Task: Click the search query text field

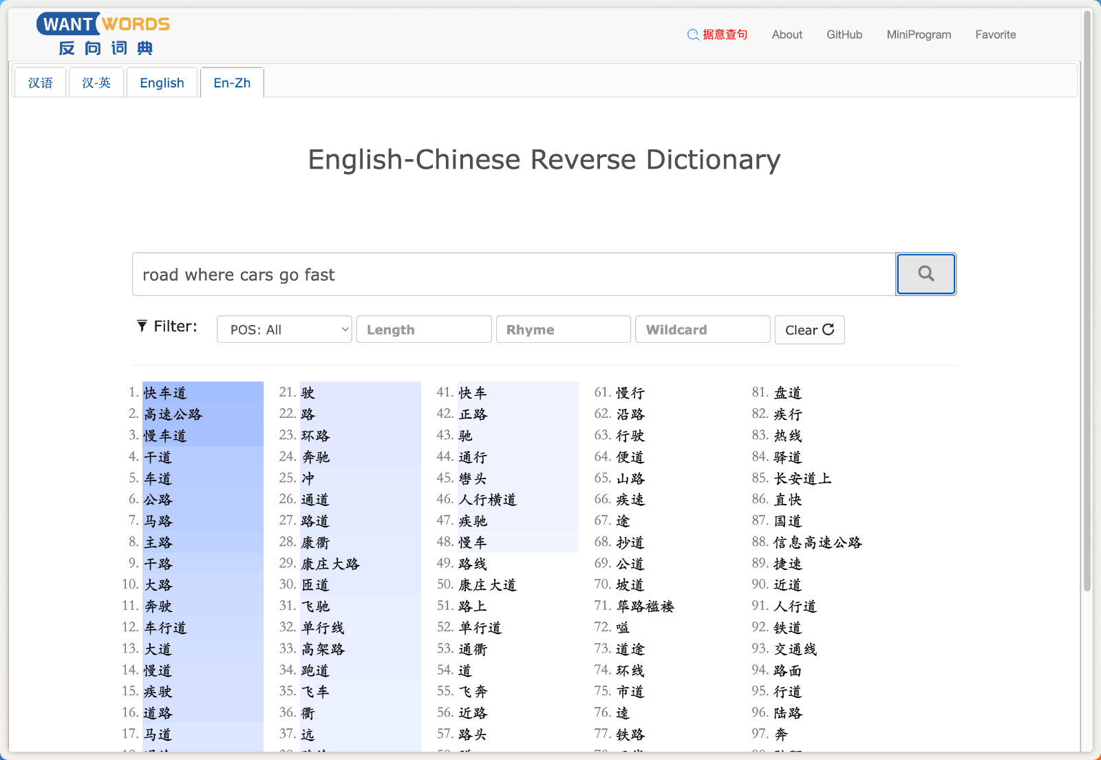Action: point(513,275)
